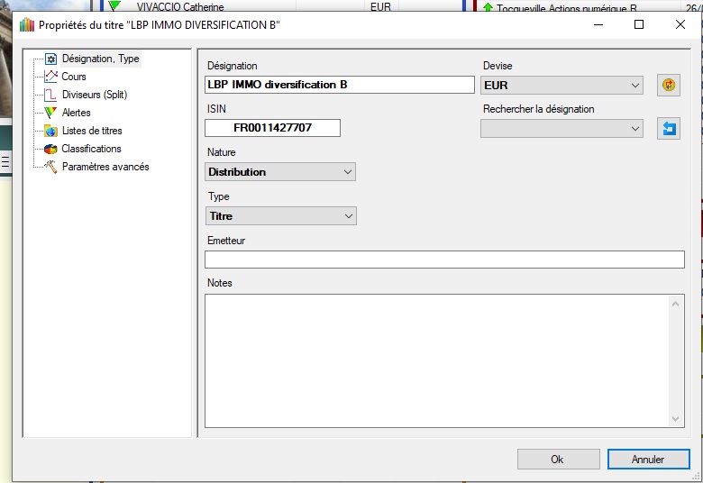
Task: Expand the Rechercher la désignation dropdown
Action: click(x=561, y=129)
